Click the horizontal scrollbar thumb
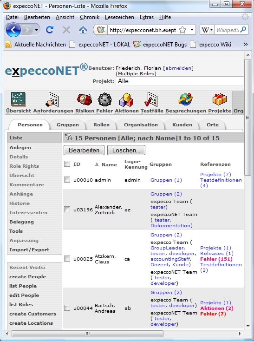The width and height of the screenshot is (254, 341). (x=87, y=334)
